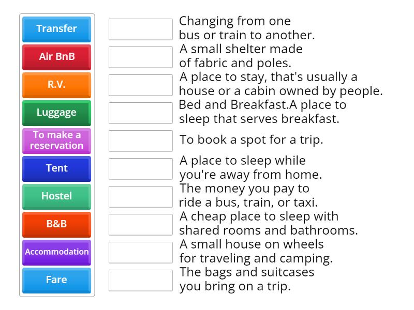The image size is (414, 310).
Task: Click answer box for 'money you pay to ride'
Action: [141, 197]
